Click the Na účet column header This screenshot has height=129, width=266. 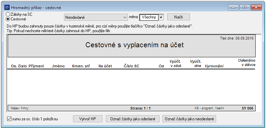click(105, 66)
